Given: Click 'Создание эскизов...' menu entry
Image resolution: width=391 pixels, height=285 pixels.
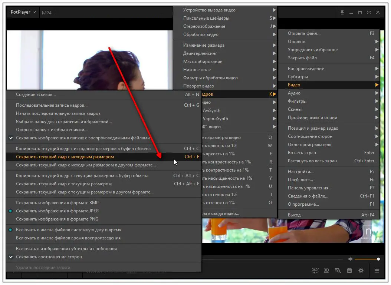Looking at the screenshot, I should pos(104,95).
